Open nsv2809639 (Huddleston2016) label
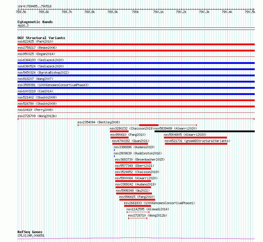This screenshot has width=263, height=242. point(138,153)
